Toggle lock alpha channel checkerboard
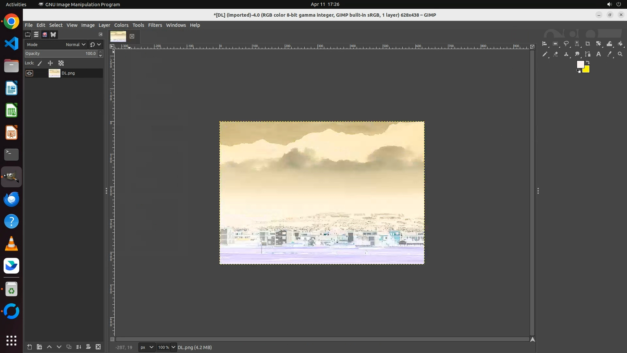This screenshot has height=353, width=627. click(61, 63)
